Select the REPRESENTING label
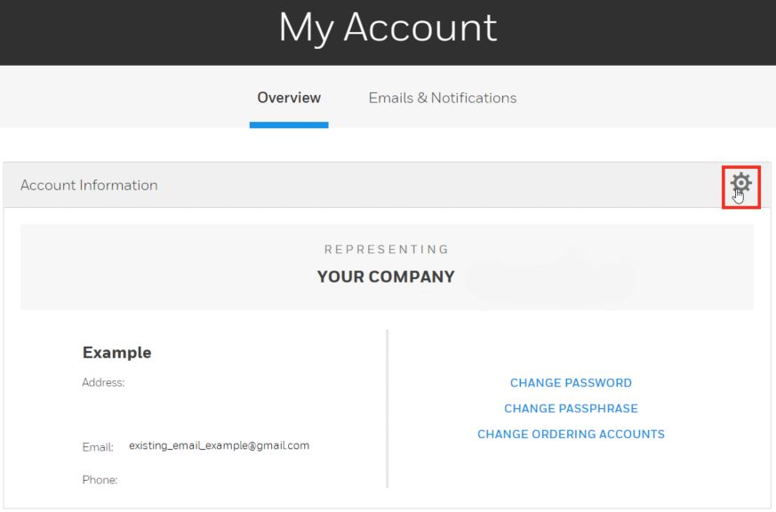Screen dimensions: 776x512 (388, 249)
